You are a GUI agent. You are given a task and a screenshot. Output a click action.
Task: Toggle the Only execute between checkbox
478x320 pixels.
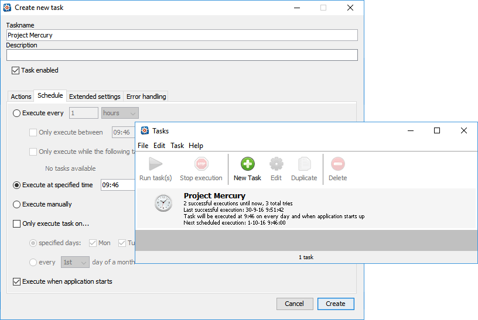(33, 132)
